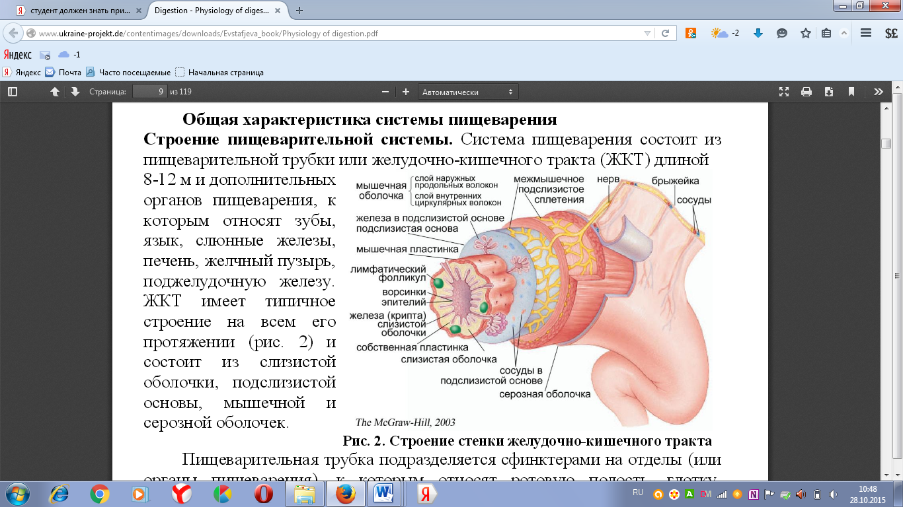This screenshot has height=507, width=903.
Task: Click heading Общая характеристика системы пищеварения
Action: (370, 119)
